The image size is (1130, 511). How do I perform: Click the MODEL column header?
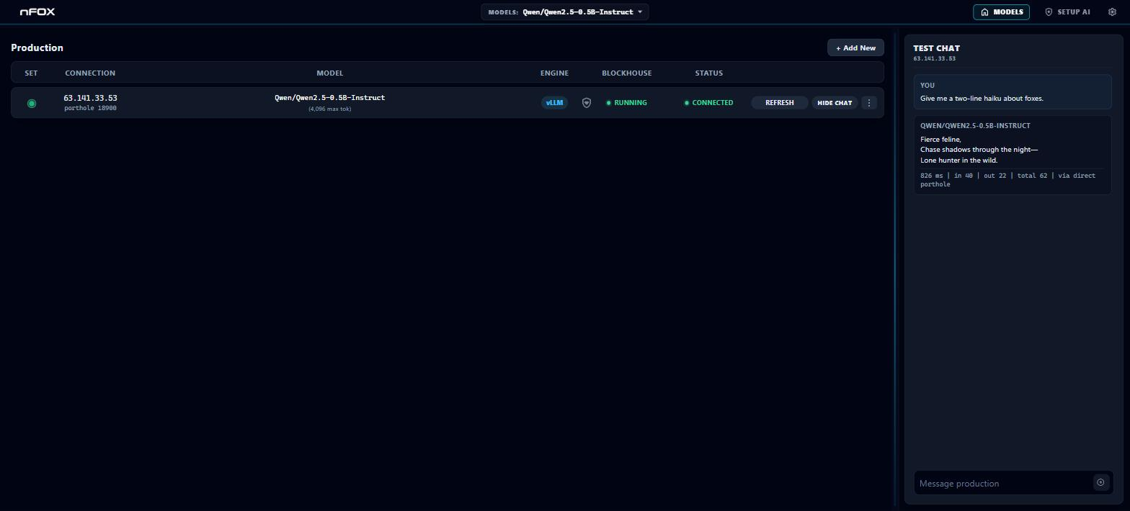click(x=330, y=73)
